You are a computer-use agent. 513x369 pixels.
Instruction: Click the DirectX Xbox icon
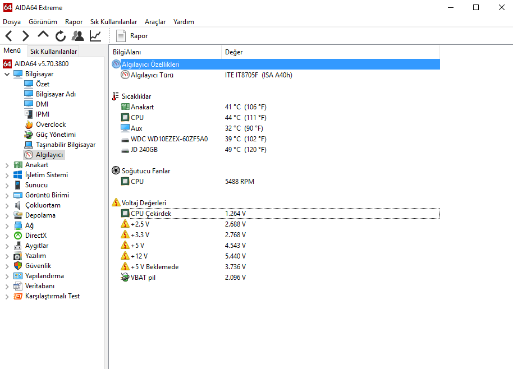[17, 236]
